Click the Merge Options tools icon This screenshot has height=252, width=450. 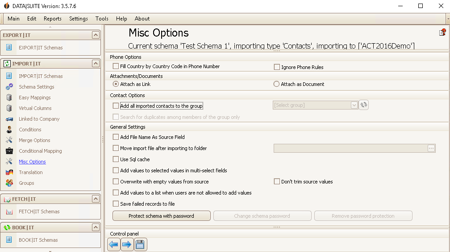click(x=9, y=140)
